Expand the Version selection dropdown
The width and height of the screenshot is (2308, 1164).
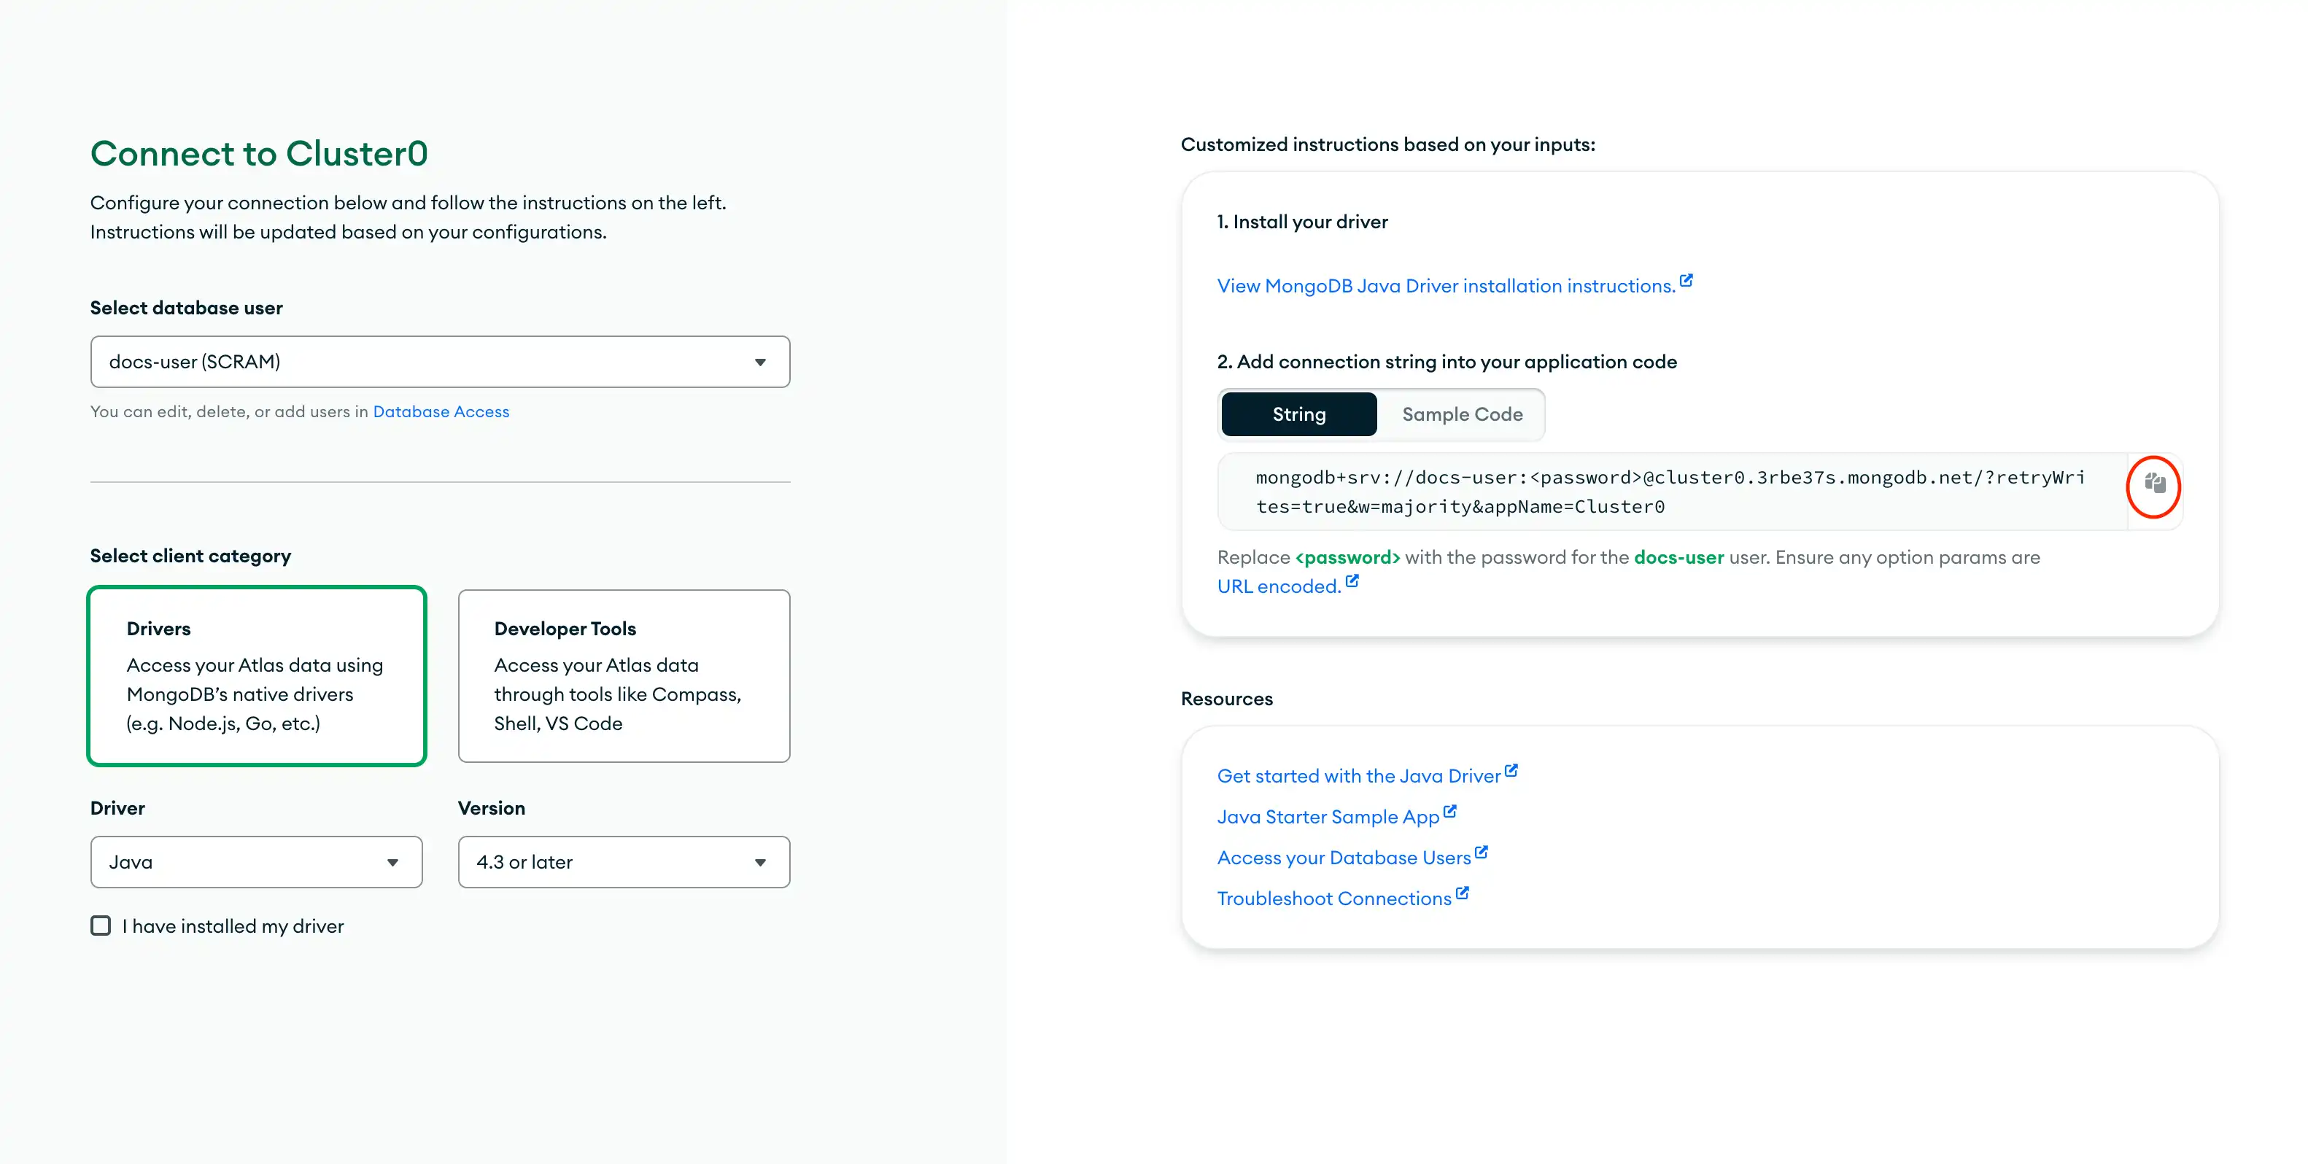624,861
